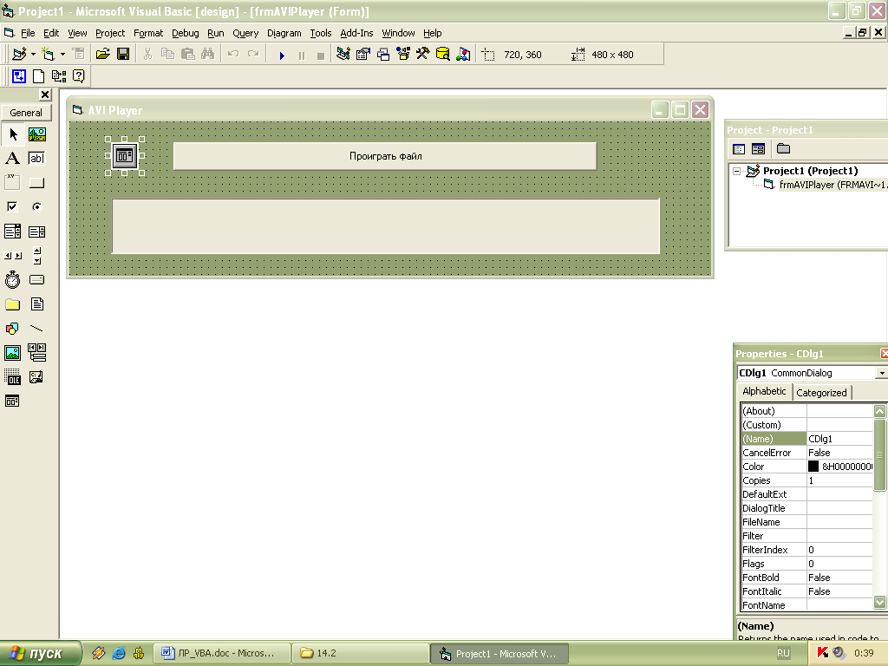The height and width of the screenshot is (666, 888).
Task: Select the Timer tool in toolbox
Action: (13, 280)
